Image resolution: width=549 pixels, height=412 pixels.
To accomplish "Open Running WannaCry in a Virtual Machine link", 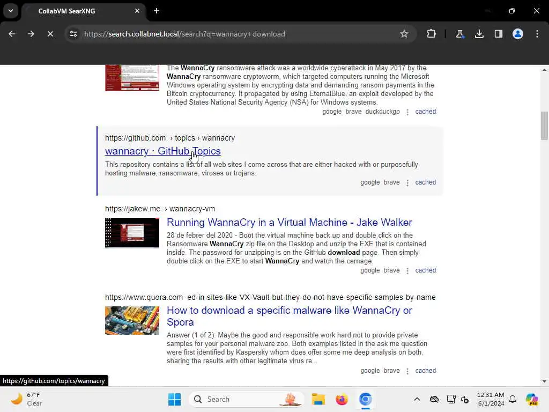I will pyautogui.click(x=289, y=222).
